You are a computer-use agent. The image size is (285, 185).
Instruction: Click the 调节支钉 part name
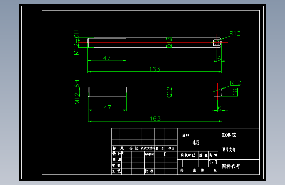[229, 150]
